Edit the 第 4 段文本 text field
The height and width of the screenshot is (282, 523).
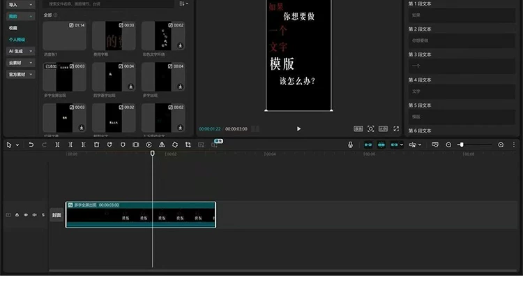(x=462, y=91)
